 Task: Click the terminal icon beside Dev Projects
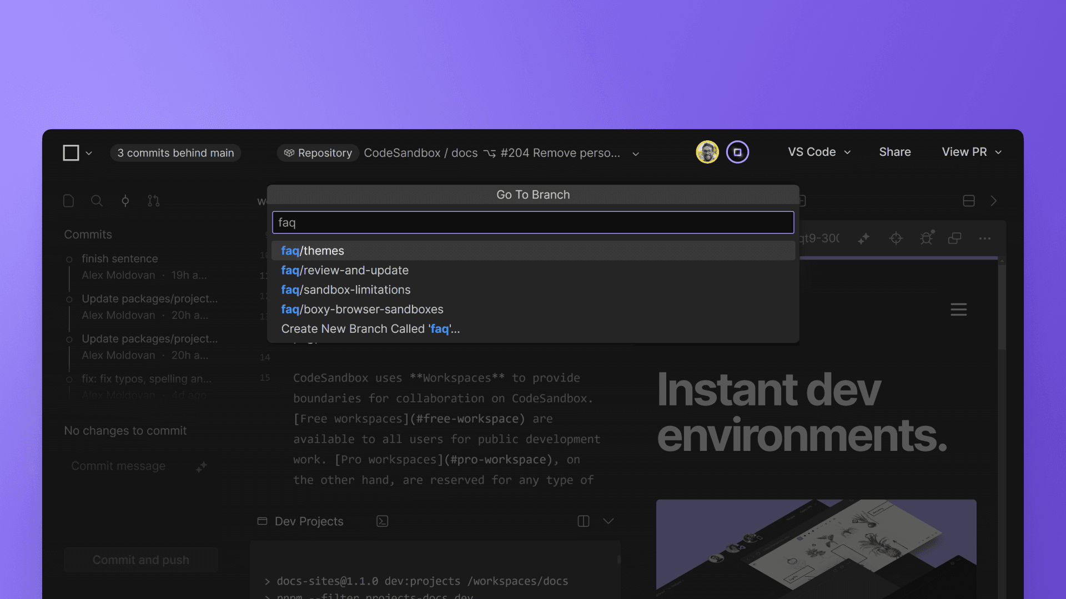click(382, 521)
